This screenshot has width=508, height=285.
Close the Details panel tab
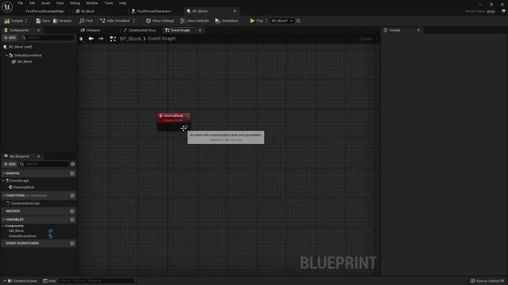418,30
